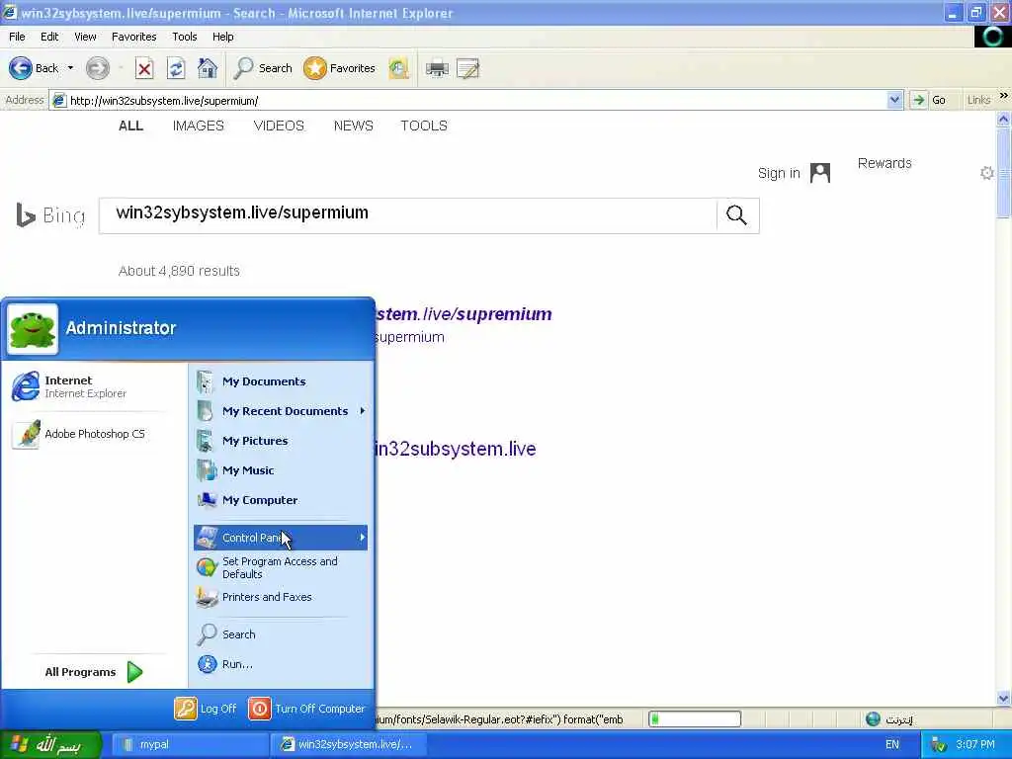Click into the Bing search query box

click(408, 215)
